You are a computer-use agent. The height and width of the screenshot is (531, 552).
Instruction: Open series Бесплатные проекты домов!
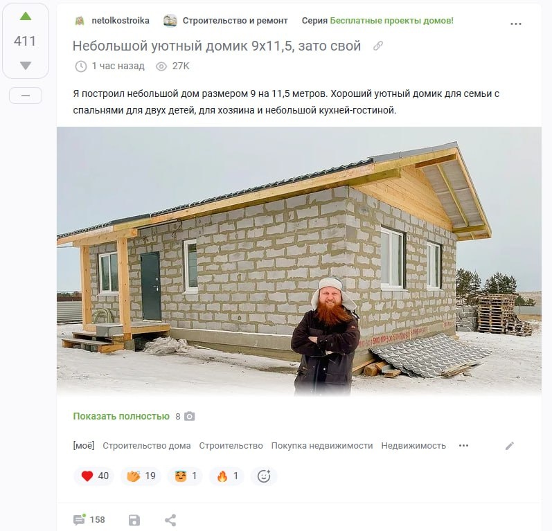[x=391, y=21]
